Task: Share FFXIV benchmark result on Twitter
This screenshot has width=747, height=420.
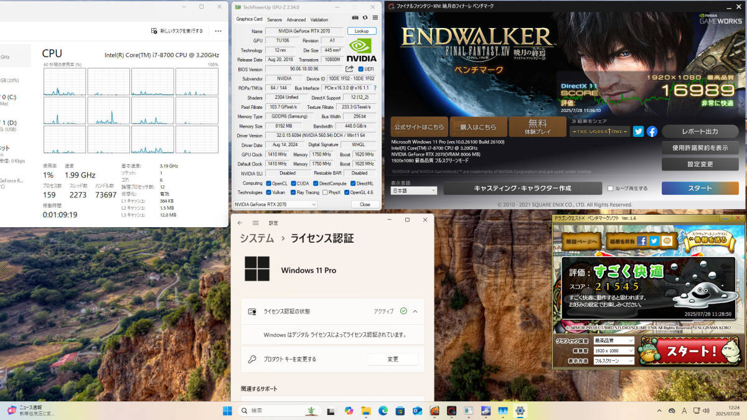Action: tap(638, 131)
